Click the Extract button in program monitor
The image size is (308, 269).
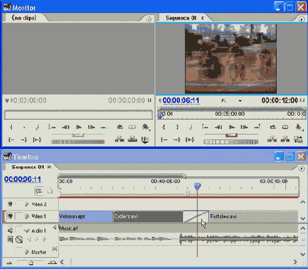pos(285,139)
